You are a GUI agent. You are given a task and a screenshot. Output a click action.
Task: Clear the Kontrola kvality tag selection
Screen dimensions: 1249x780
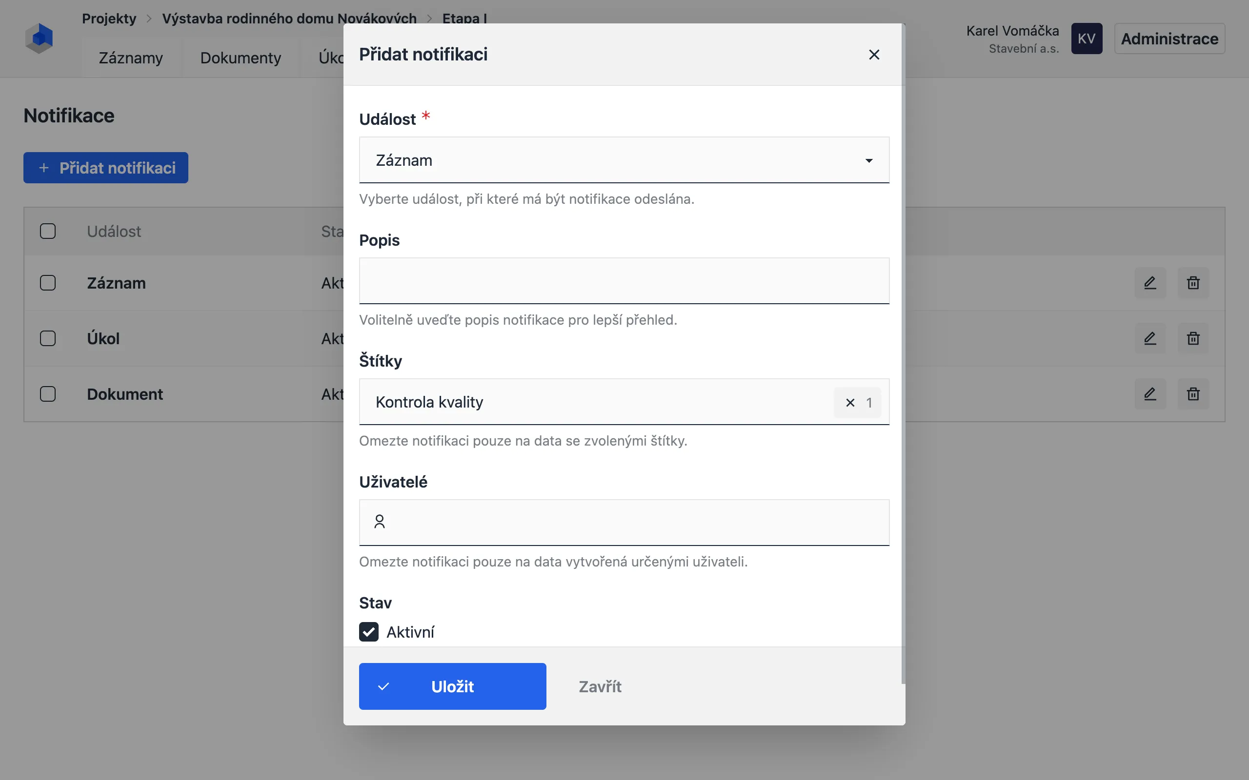(x=850, y=402)
